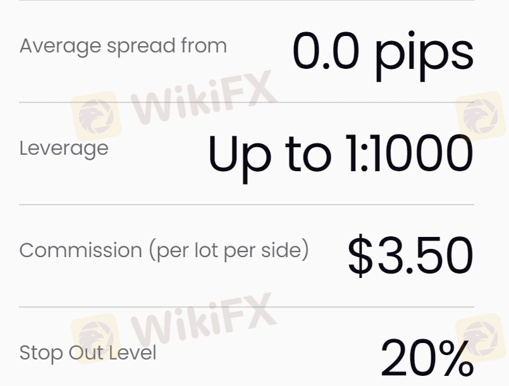
Task: Click the upper WikiFX watermark text
Action: (x=204, y=97)
